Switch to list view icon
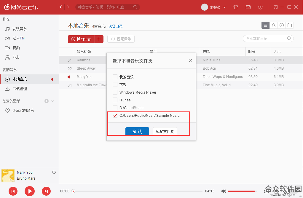This screenshot has width=303, height=198. point(266,25)
